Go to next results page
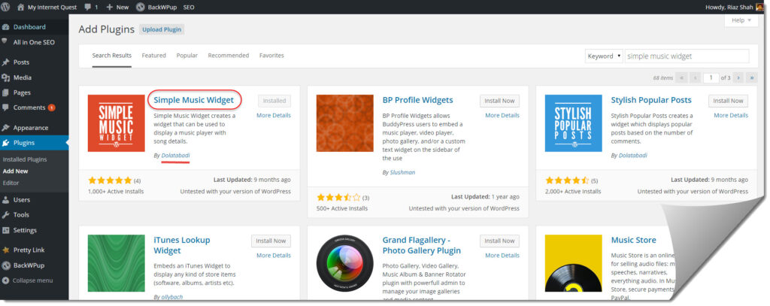The height and width of the screenshot is (306, 770). tap(738, 77)
